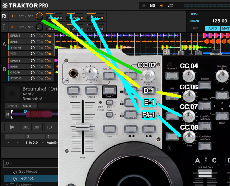
Task: Toggle Deck A SYNTHS FX-on square
Action: tap(50, 48)
